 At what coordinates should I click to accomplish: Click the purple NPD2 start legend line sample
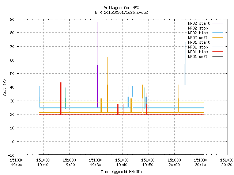pyautogui.click(x=218, y=23)
